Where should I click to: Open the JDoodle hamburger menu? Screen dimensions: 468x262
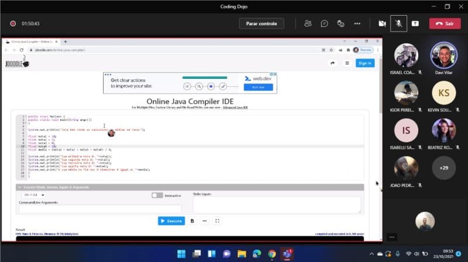tap(347, 63)
